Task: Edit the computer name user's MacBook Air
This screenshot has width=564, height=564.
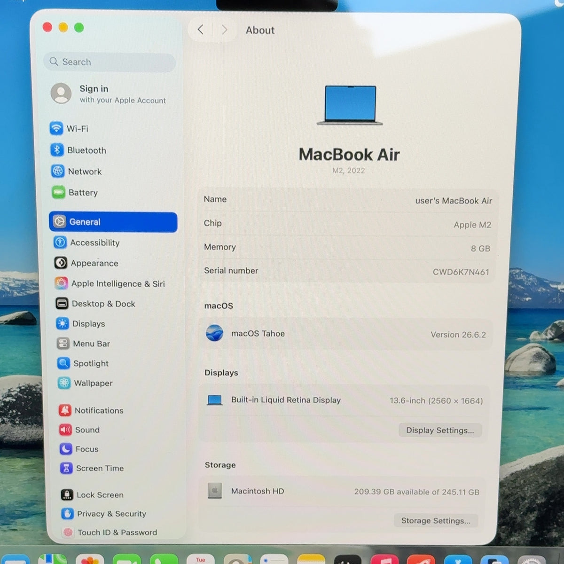Action: (454, 201)
